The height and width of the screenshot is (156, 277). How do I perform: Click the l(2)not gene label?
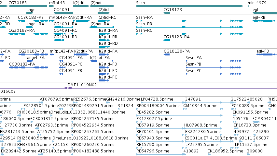tap(95, 3)
